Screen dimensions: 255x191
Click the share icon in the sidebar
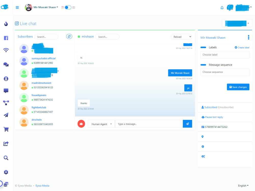point(6,144)
